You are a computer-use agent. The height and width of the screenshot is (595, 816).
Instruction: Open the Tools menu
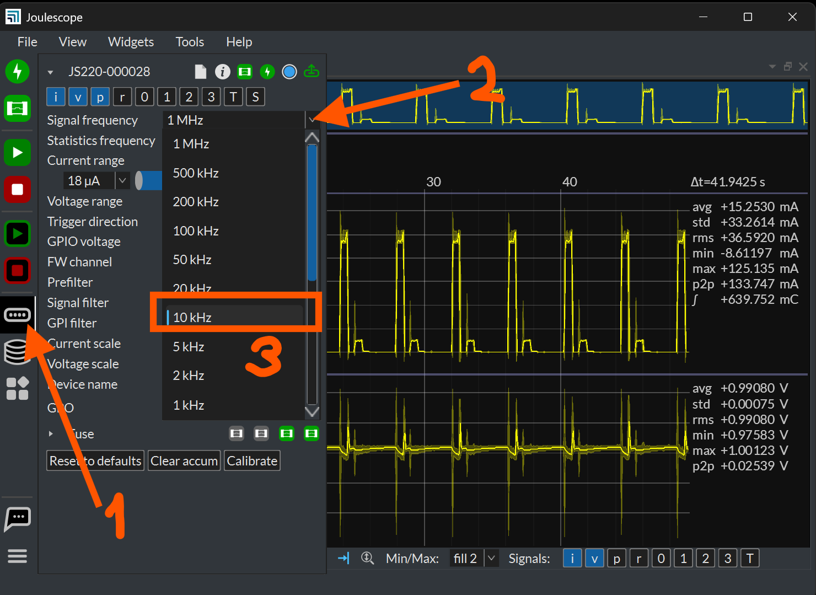[190, 42]
